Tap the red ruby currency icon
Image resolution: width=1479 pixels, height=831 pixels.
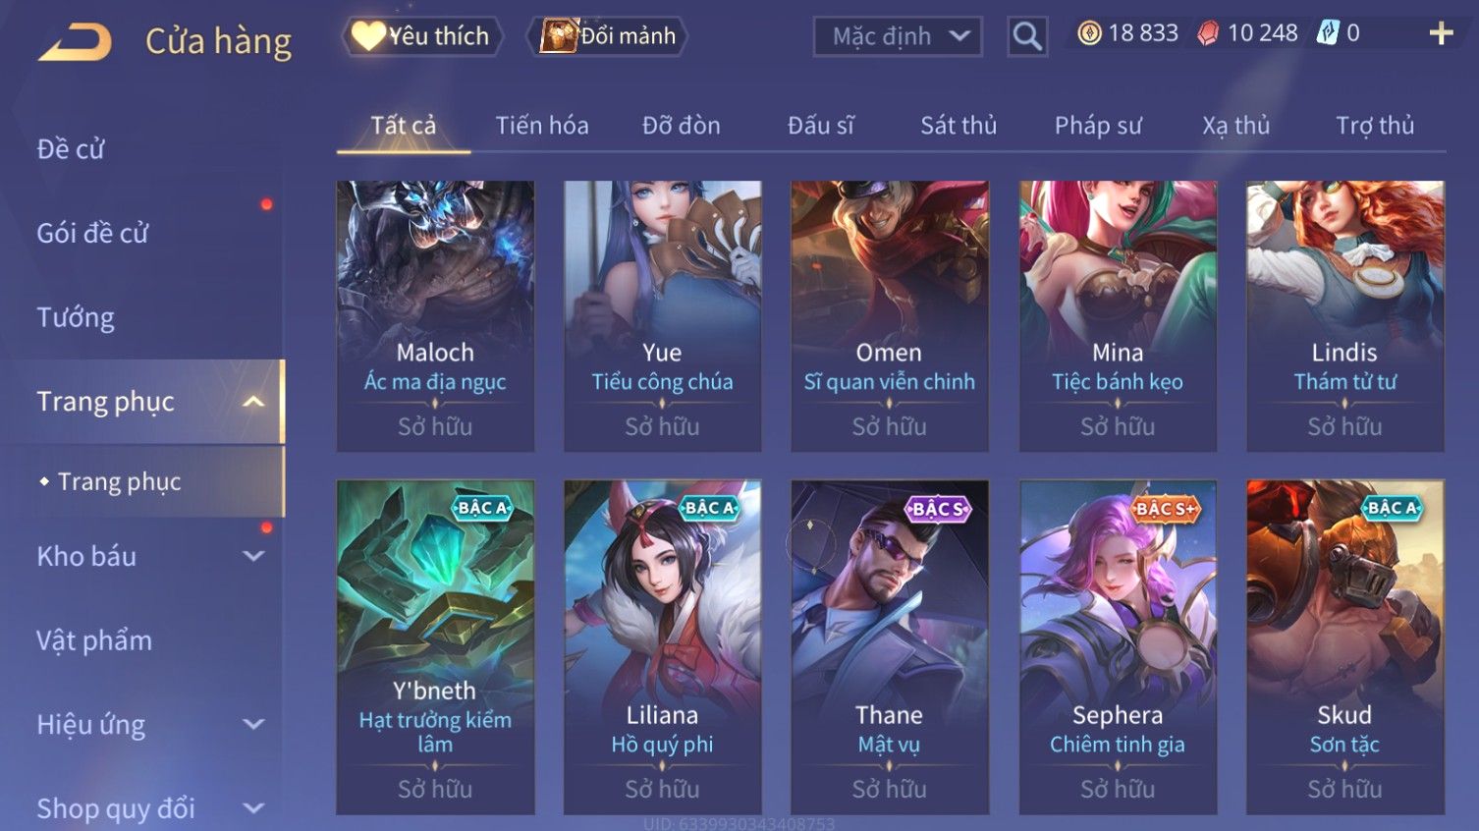(1208, 33)
